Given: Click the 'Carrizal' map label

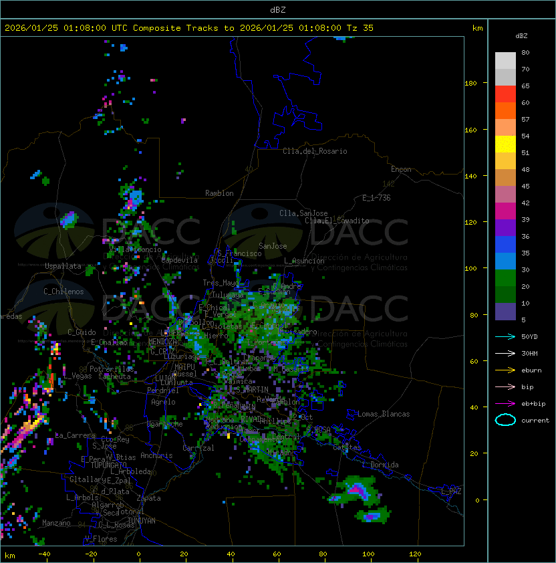Looking at the screenshot, I should 198,448.
